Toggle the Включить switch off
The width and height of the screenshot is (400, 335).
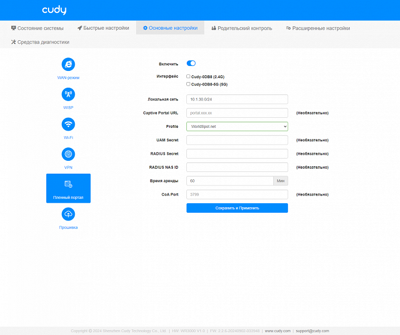tap(191, 63)
